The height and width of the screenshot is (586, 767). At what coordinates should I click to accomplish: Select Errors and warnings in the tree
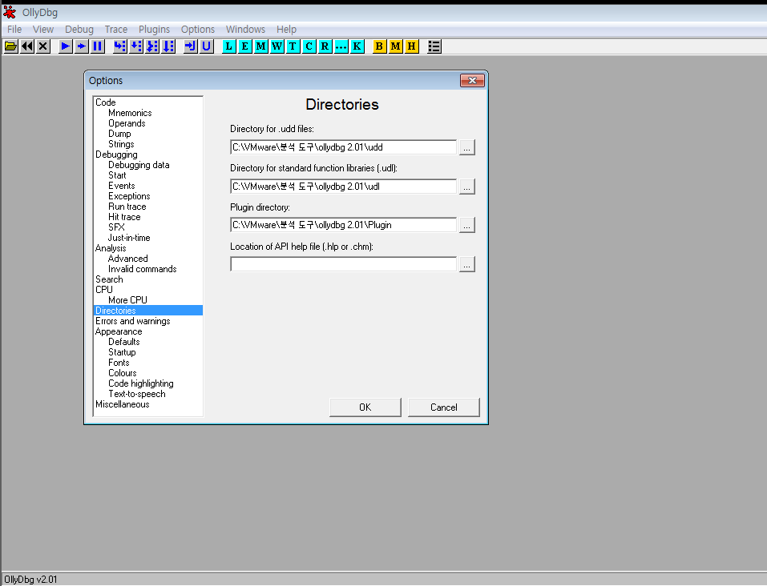pyautogui.click(x=133, y=321)
